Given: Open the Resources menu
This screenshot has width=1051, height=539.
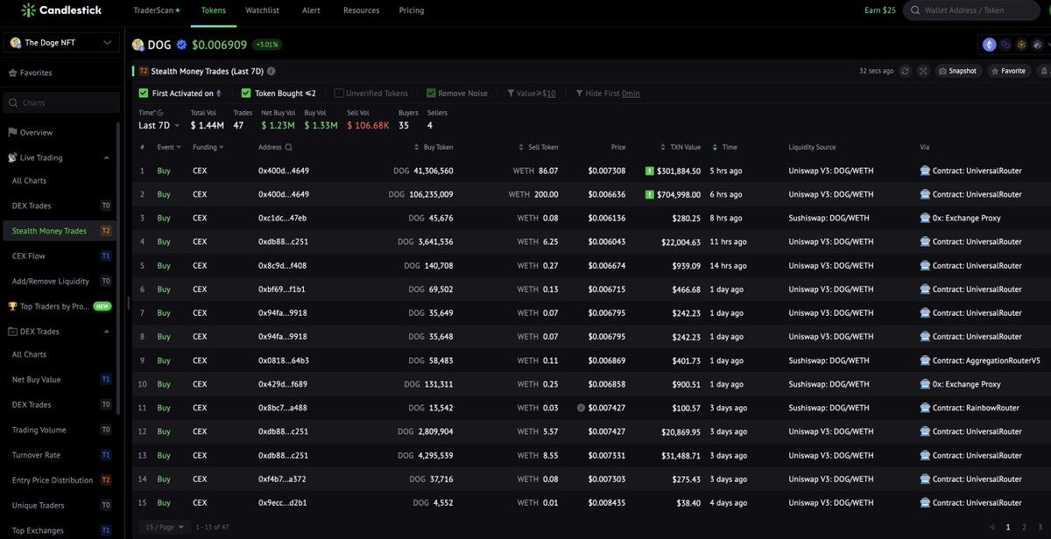Looking at the screenshot, I should click(362, 10).
